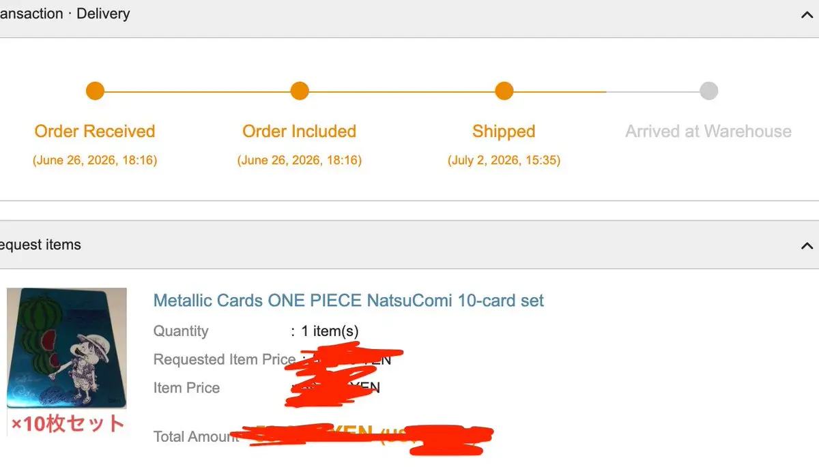
Task: Click the Order Received status label
Action: coord(95,131)
